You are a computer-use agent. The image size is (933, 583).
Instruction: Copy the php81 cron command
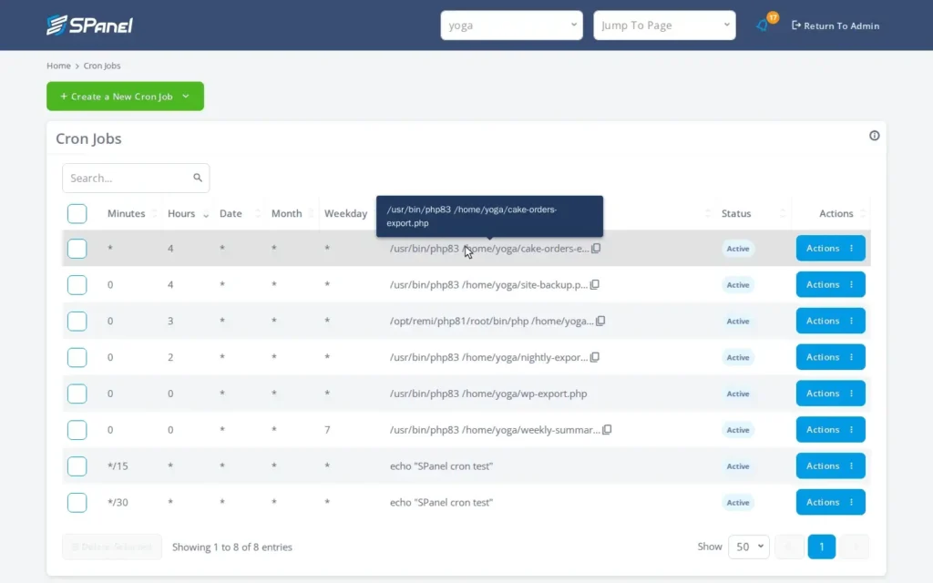600,321
